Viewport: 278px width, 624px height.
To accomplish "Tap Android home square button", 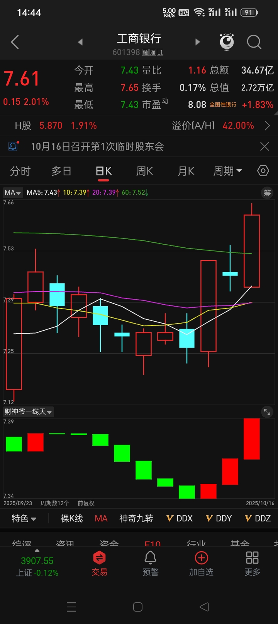I will click(x=138, y=607).
